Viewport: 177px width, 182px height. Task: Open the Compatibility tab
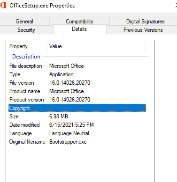pos(79,21)
